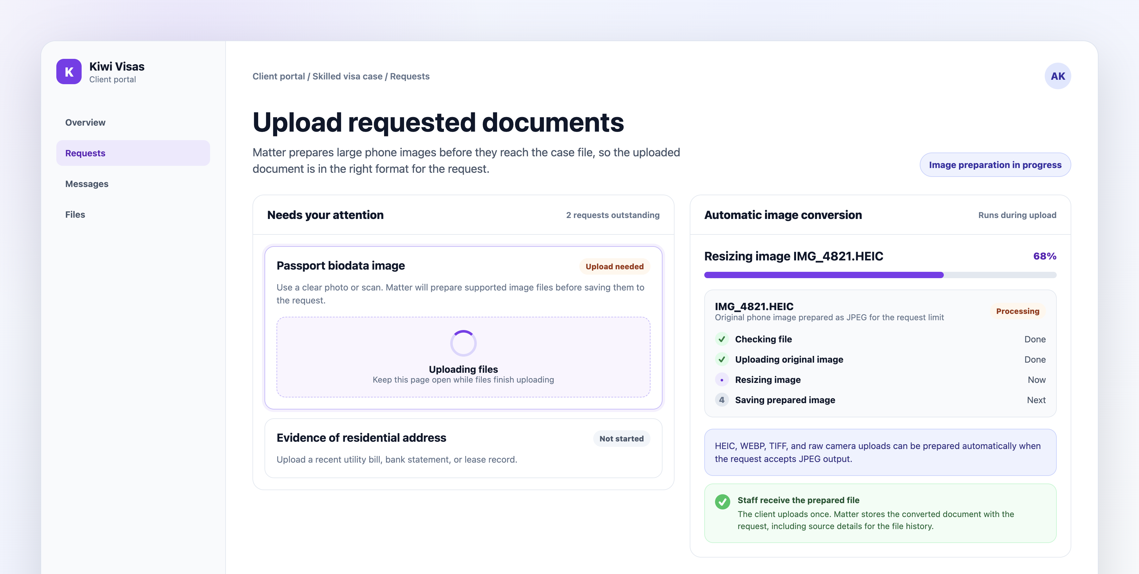Click the Uploading original image checkmark icon
The image size is (1139, 574).
click(722, 359)
